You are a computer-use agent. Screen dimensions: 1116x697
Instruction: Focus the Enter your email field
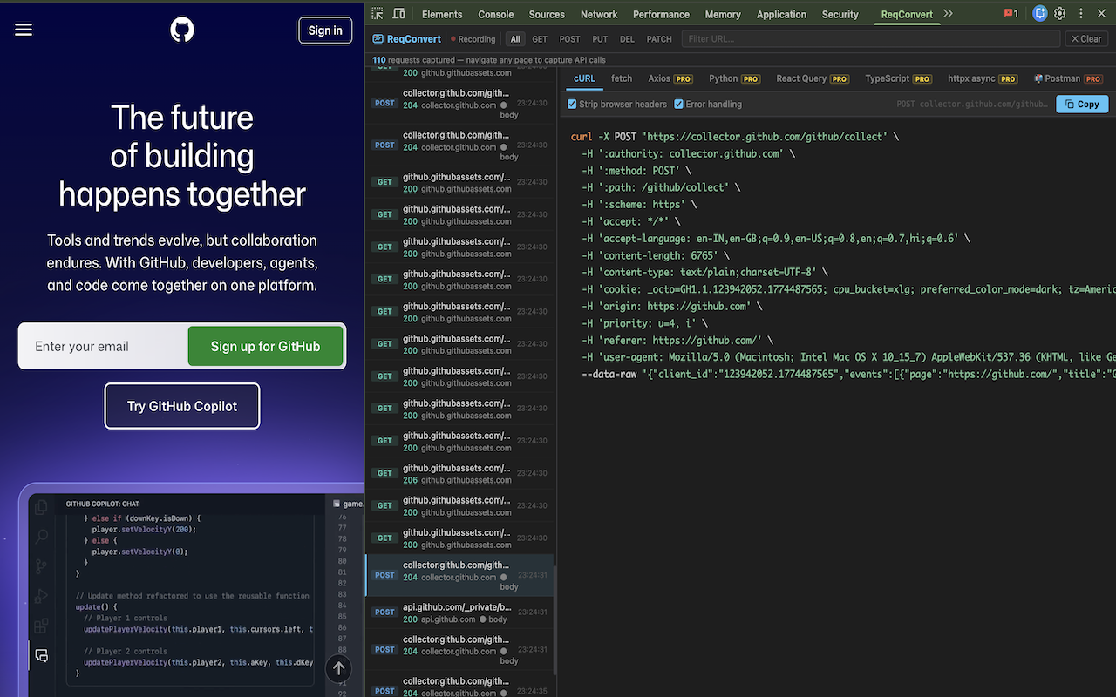point(105,346)
